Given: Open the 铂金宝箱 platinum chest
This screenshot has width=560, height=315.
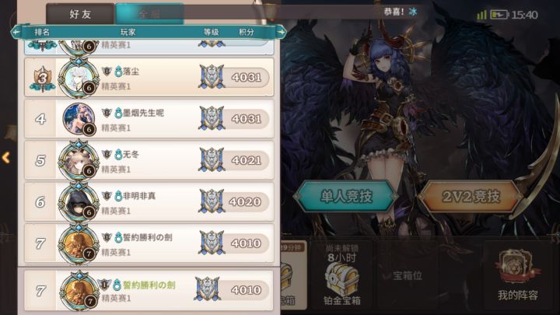Looking at the screenshot, I should click(x=341, y=282).
